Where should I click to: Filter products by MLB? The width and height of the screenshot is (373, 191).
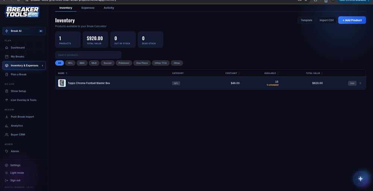pyautogui.click(x=94, y=63)
